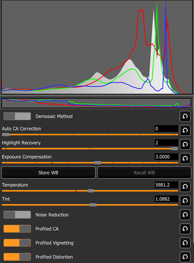Click the small raw histogram strip
The height and width of the screenshot is (263, 194).
pyautogui.click(x=96, y=103)
